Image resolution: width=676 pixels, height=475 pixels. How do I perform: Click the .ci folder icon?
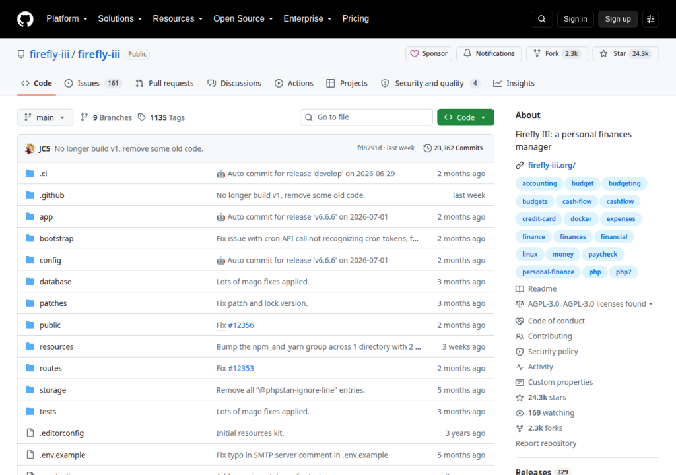(x=30, y=174)
